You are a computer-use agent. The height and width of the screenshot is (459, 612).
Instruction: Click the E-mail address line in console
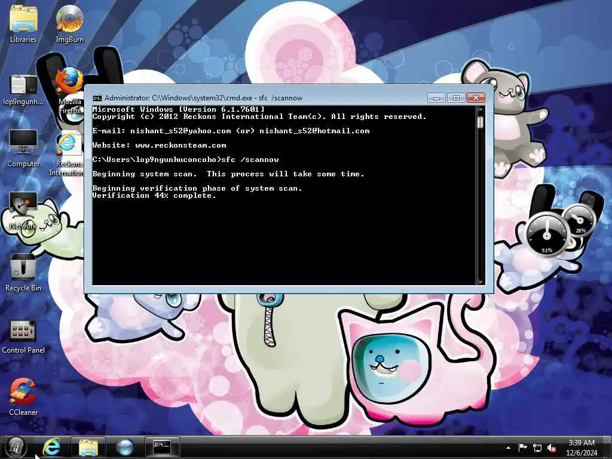(x=231, y=131)
